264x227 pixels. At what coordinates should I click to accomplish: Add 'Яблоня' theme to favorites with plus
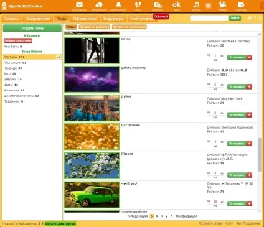[249, 175]
